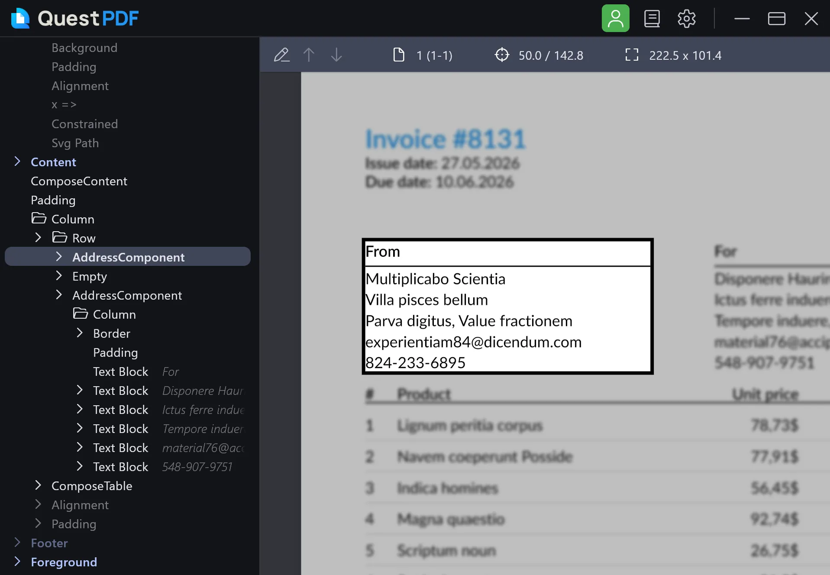
Task: Click the size value '222.5 x 101.4'
Action: tap(685, 55)
